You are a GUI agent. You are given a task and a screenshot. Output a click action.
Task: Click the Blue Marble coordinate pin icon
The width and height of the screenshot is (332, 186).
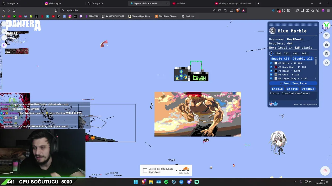(x=271, y=53)
